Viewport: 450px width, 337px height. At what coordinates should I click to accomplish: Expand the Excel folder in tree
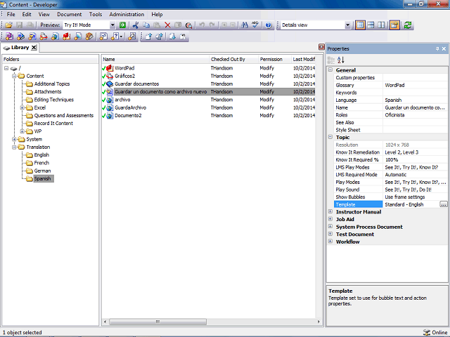pyautogui.click(x=22, y=107)
